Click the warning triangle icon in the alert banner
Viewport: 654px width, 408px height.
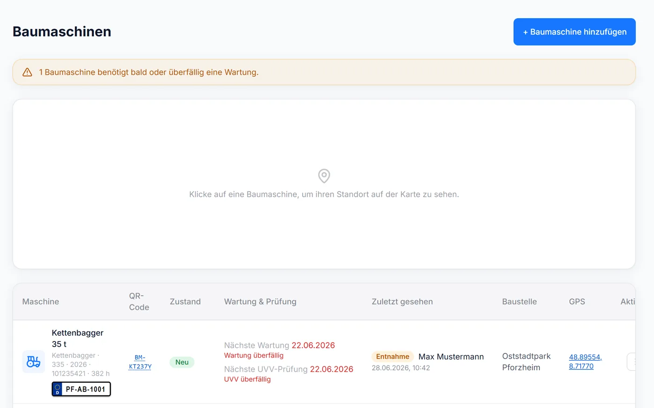pyautogui.click(x=28, y=72)
